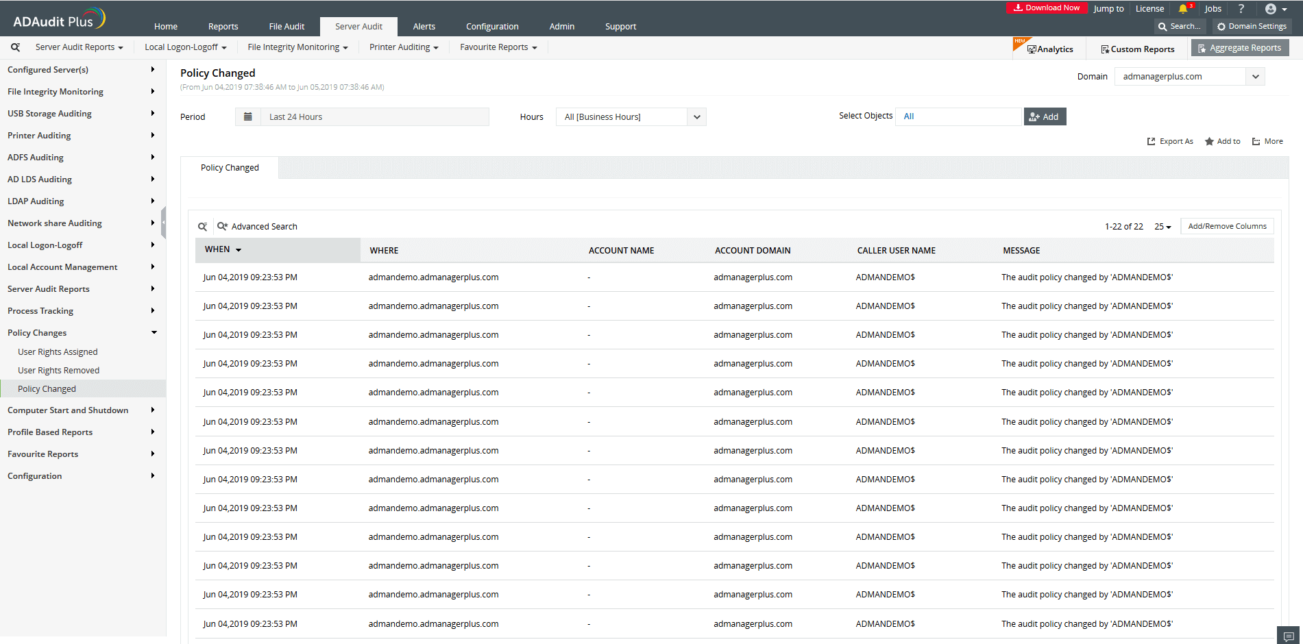Change the 25 rows per page dropdown
The width and height of the screenshot is (1303, 644).
click(x=1162, y=227)
